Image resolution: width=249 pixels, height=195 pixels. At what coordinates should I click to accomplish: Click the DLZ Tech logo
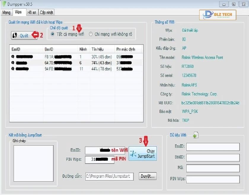click(218, 15)
